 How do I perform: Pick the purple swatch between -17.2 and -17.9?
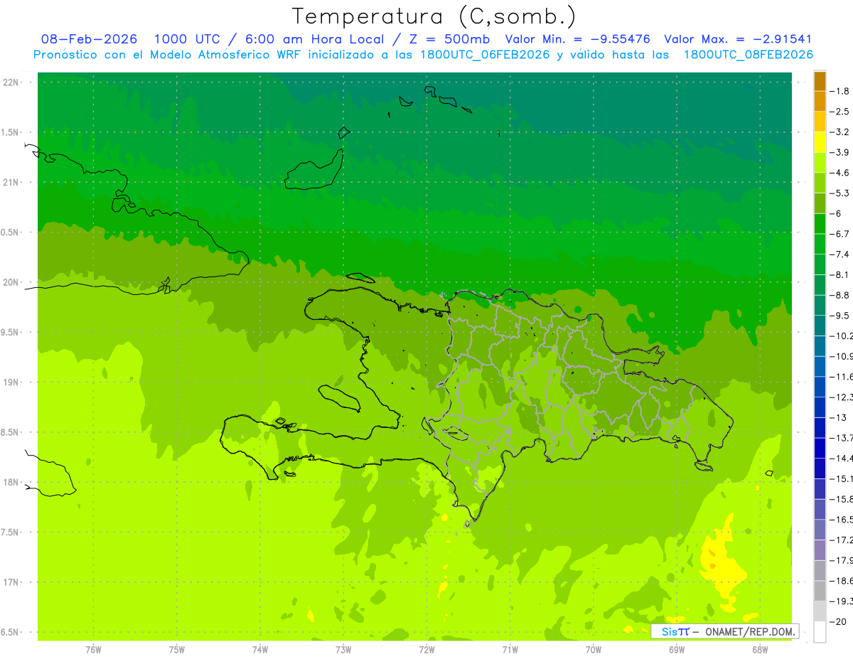tap(820, 550)
